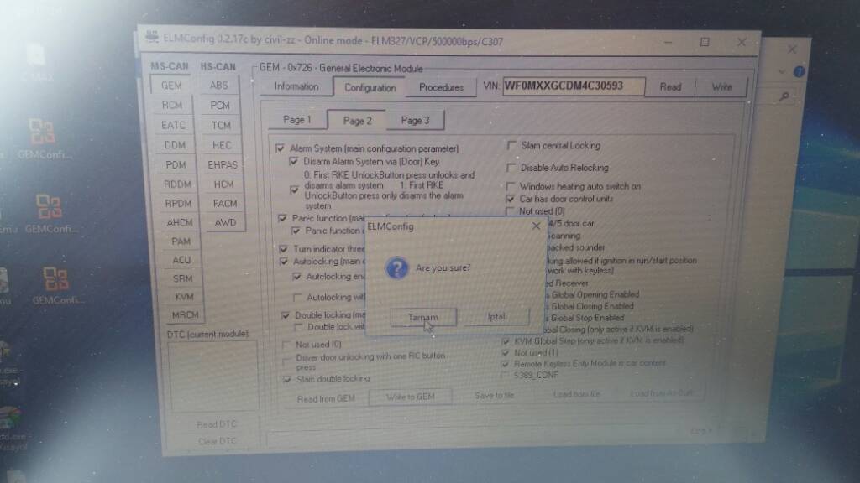Toggle Driver door unlocking with one RC button
This screenshot has width=860, height=483.
click(x=286, y=361)
